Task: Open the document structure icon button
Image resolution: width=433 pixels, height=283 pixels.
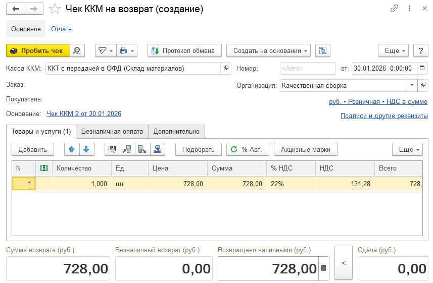Action: pos(323,50)
